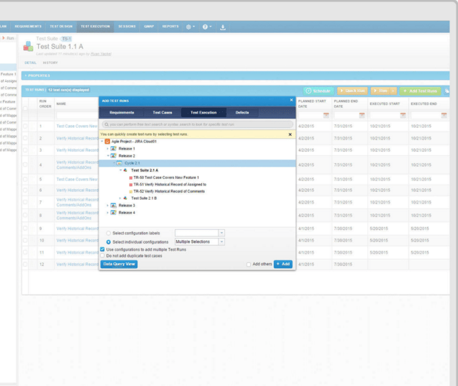Open the help question-mark menu
Screen dimensions: 458x386
click(x=207, y=27)
